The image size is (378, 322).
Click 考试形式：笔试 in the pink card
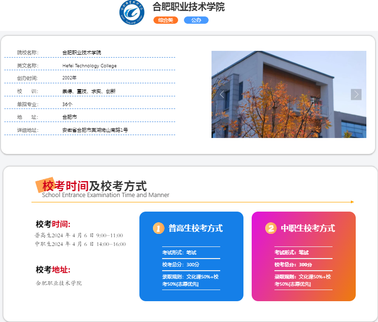291,253
